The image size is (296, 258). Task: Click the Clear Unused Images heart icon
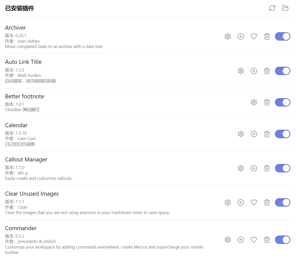click(x=254, y=203)
